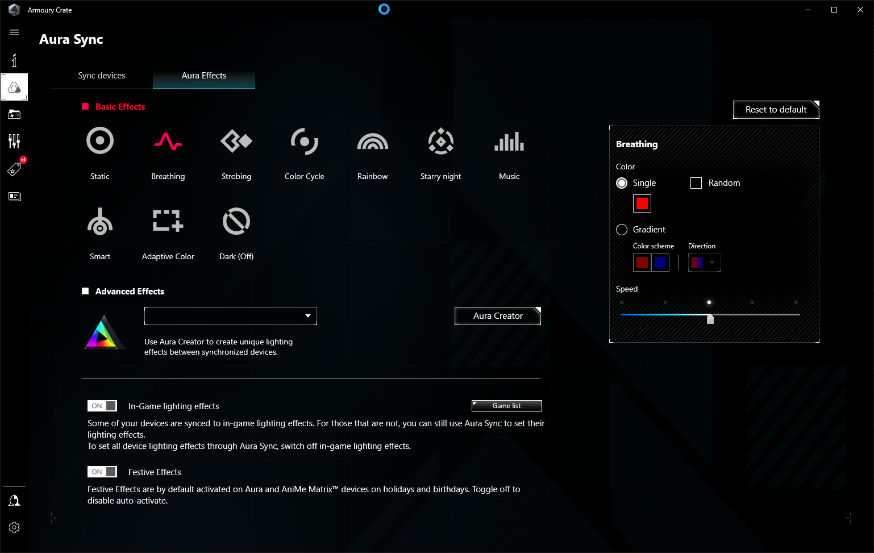Screen dimensions: 874x553
Task: Click the Festive Effects label
Action: coord(155,472)
